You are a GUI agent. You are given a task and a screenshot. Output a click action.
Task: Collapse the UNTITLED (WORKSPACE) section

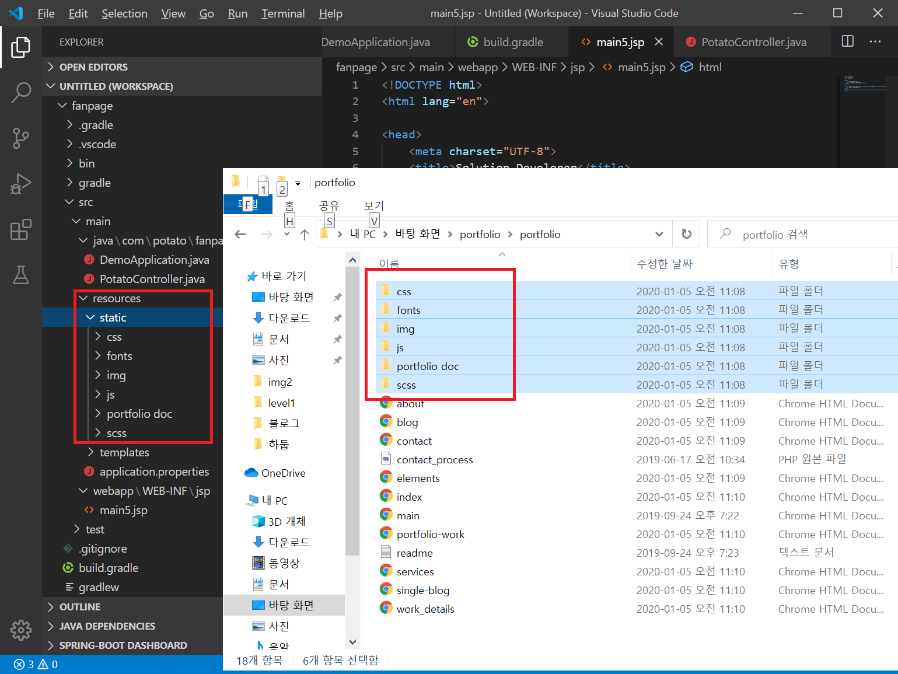tap(51, 86)
